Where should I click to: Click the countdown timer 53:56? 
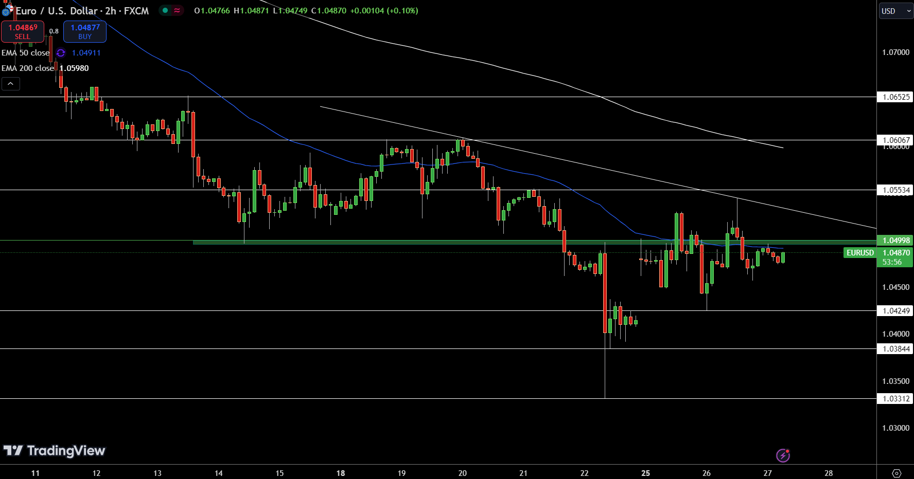tap(892, 262)
